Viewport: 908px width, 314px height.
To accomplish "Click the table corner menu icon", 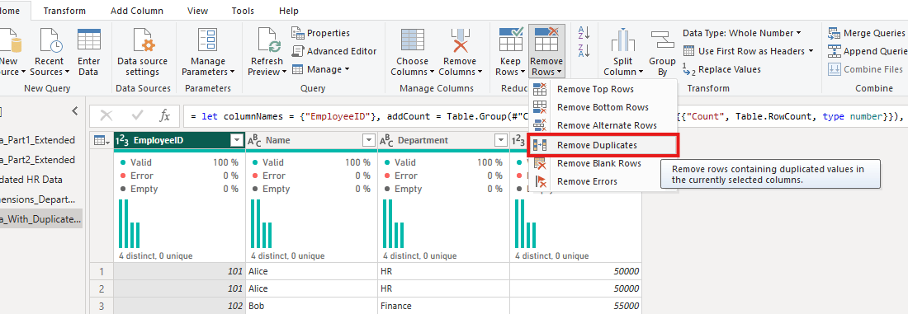I will (102, 141).
